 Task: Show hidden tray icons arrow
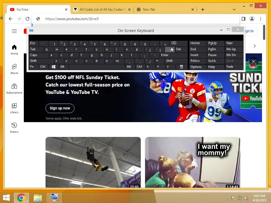pos(227,198)
